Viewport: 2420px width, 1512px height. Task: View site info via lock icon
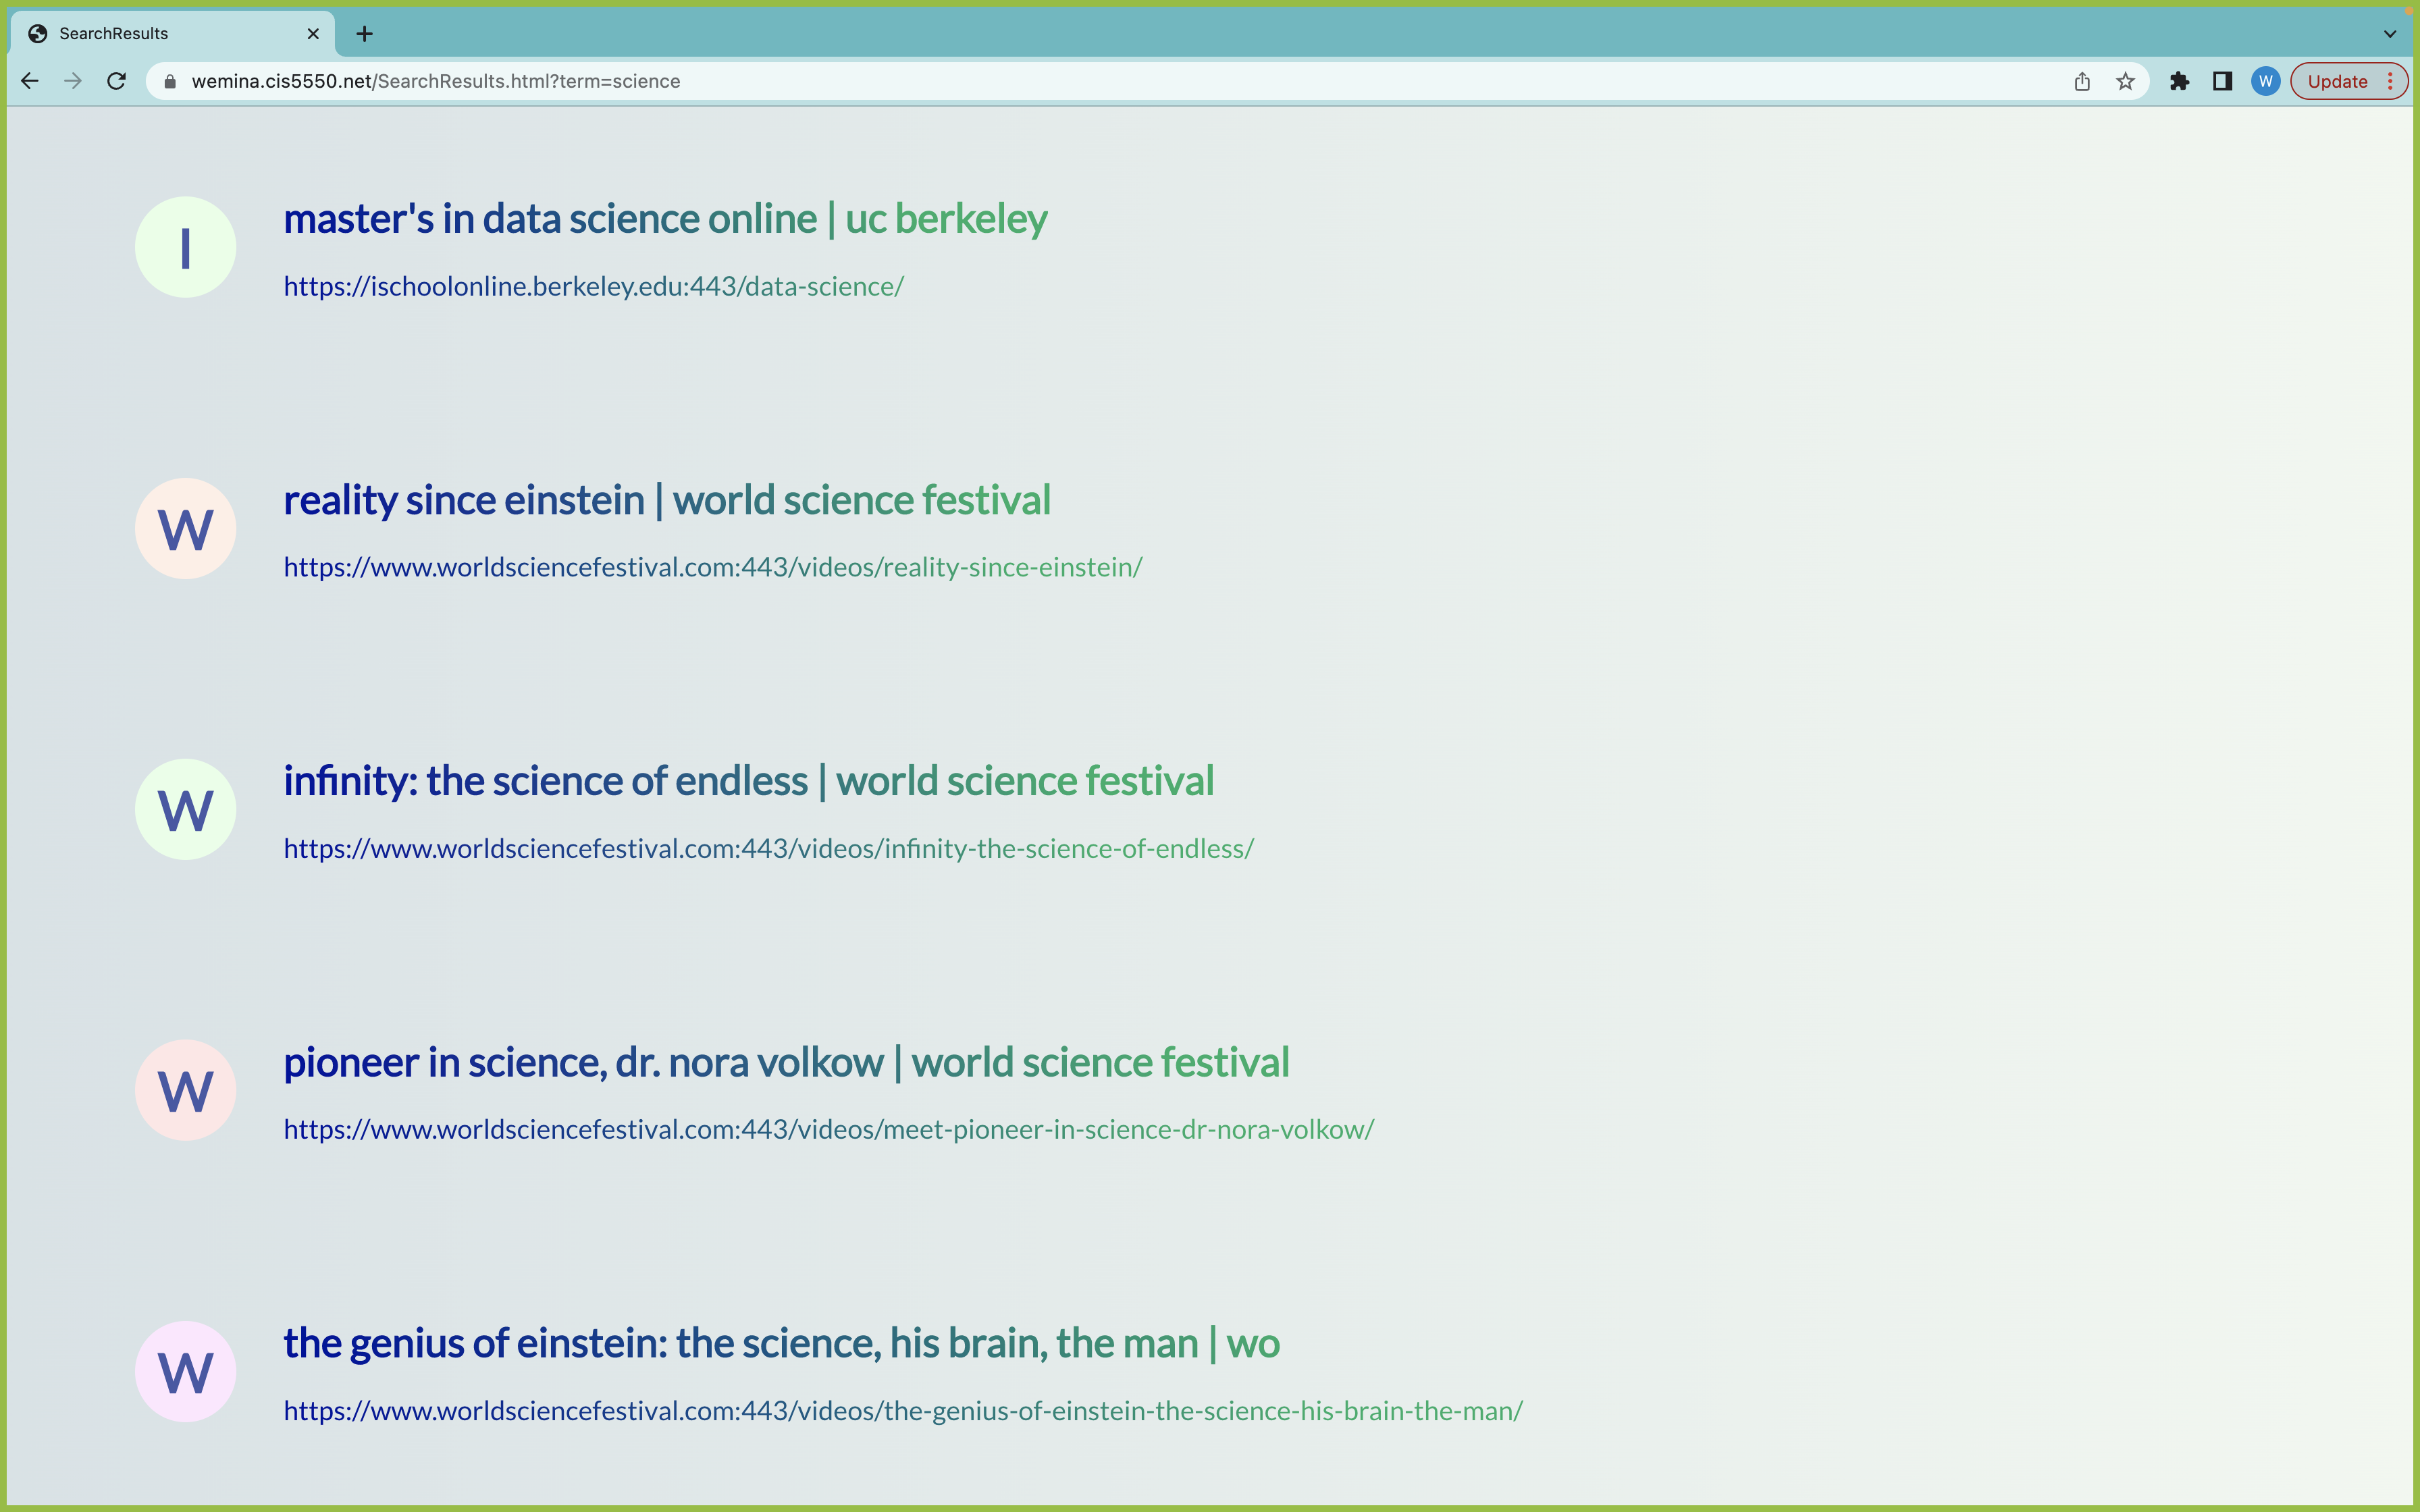170,81
